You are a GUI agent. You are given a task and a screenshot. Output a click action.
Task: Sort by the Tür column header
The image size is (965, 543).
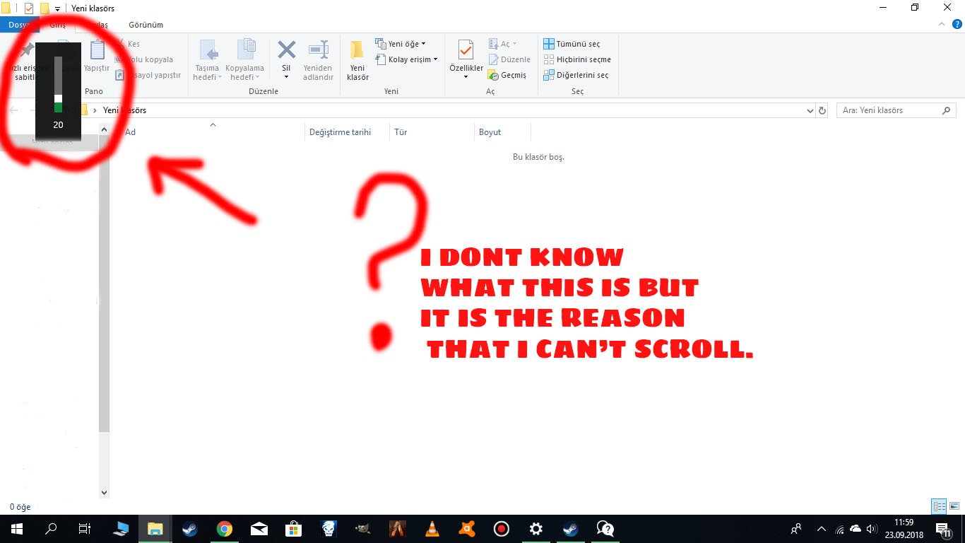click(x=432, y=132)
